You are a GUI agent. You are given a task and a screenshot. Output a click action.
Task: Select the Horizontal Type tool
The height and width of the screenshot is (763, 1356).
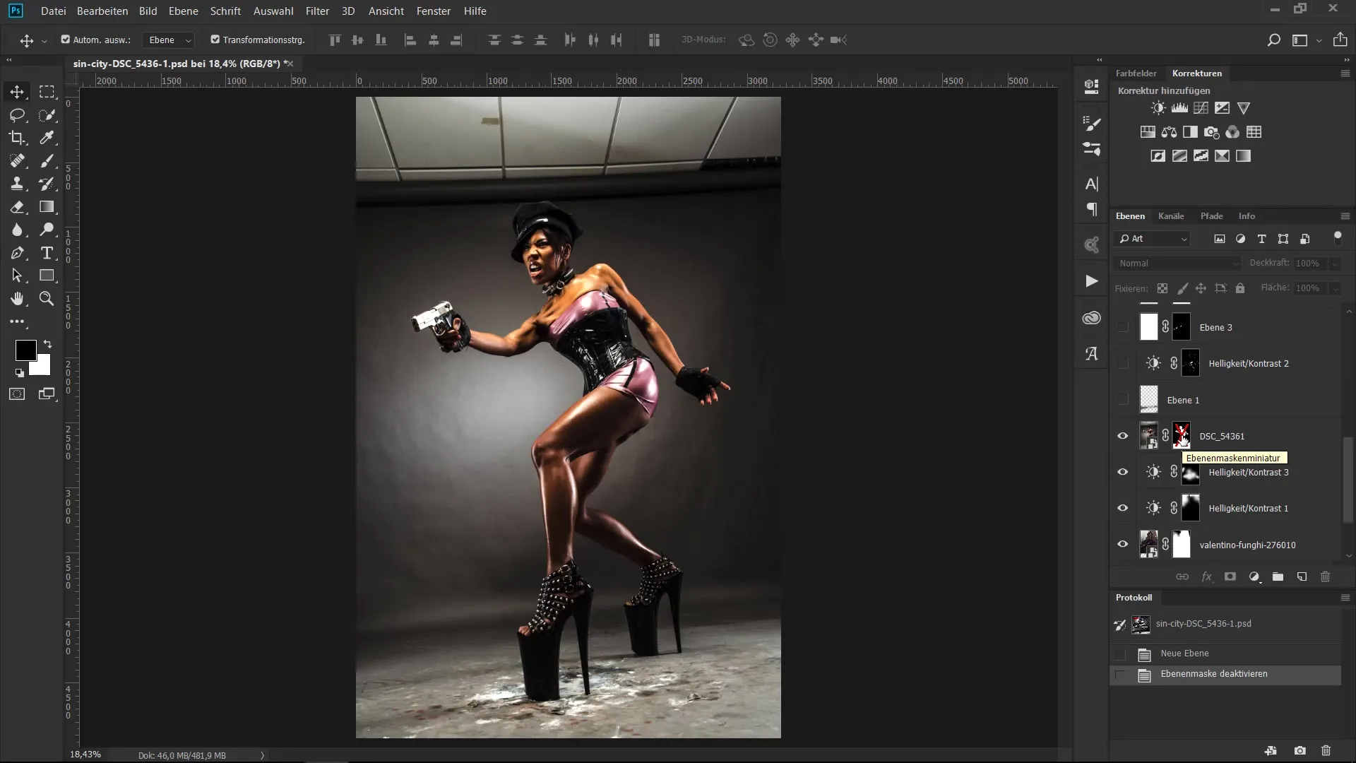[47, 253]
